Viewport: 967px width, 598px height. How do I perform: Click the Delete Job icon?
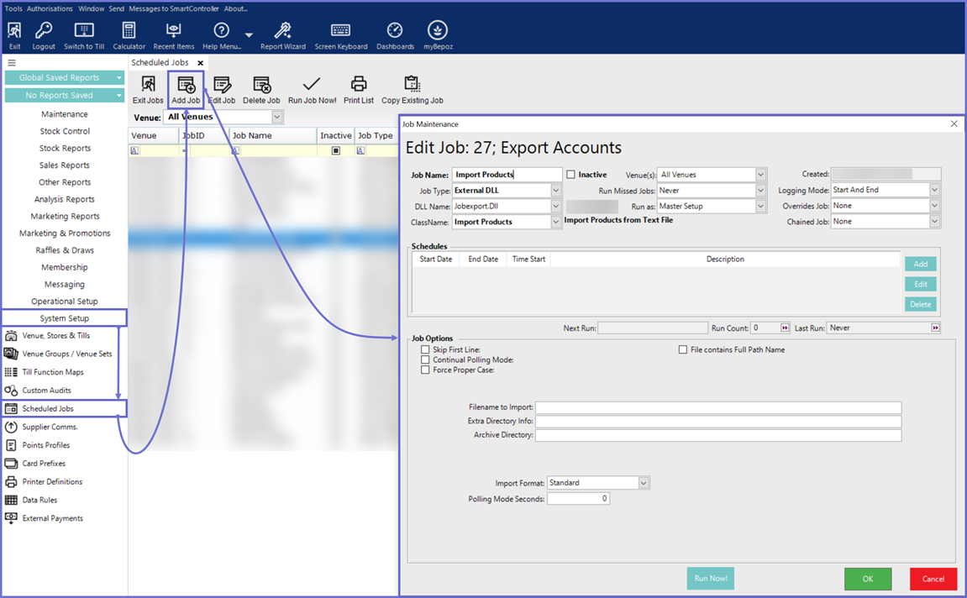pos(261,85)
